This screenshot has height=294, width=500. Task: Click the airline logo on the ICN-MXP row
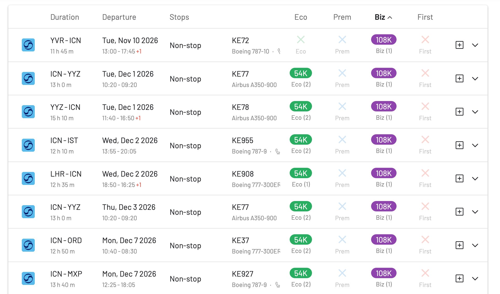pos(28,278)
